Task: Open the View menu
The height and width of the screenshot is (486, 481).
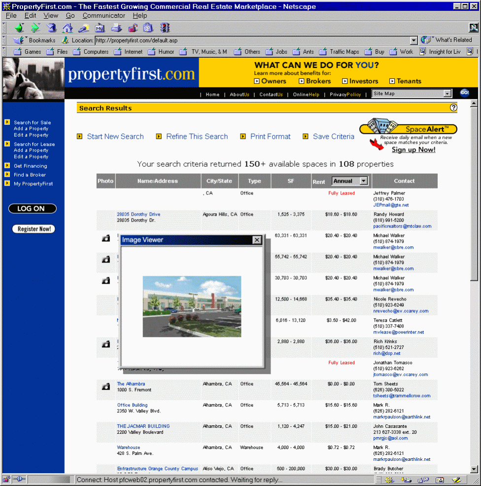Action: point(51,15)
